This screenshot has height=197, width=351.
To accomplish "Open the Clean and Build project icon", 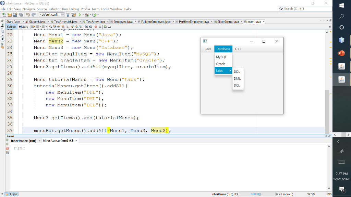I will point(74,15).
